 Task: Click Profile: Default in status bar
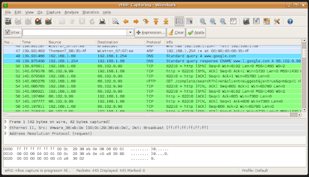pos(255,171)
